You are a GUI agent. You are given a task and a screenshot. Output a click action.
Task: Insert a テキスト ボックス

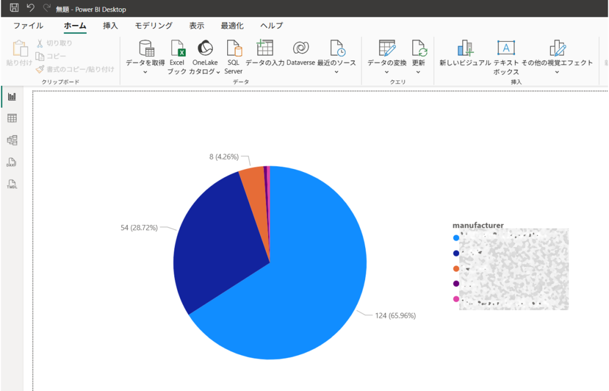coord(506,49)
